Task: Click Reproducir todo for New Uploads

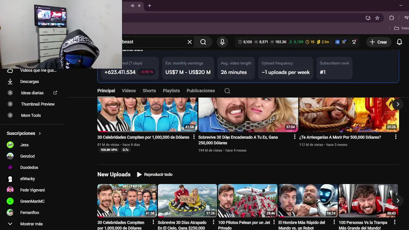Action: tap(155, 174)
